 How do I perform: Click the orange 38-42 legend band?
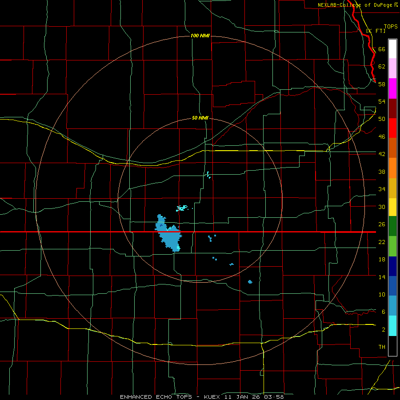[x=392, y=168]
